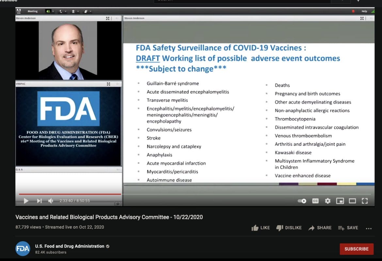Click the FDA channel avatar
The height and width of the screenshot is (261, 382).
coord(23,249)
